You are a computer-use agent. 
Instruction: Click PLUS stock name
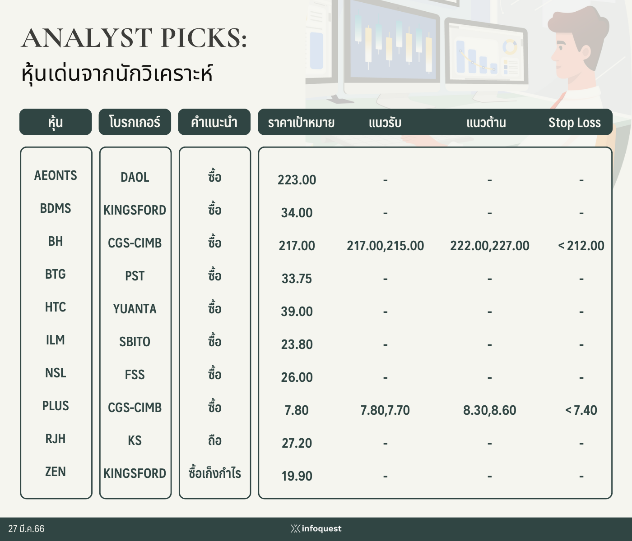[x=56, y=406]
